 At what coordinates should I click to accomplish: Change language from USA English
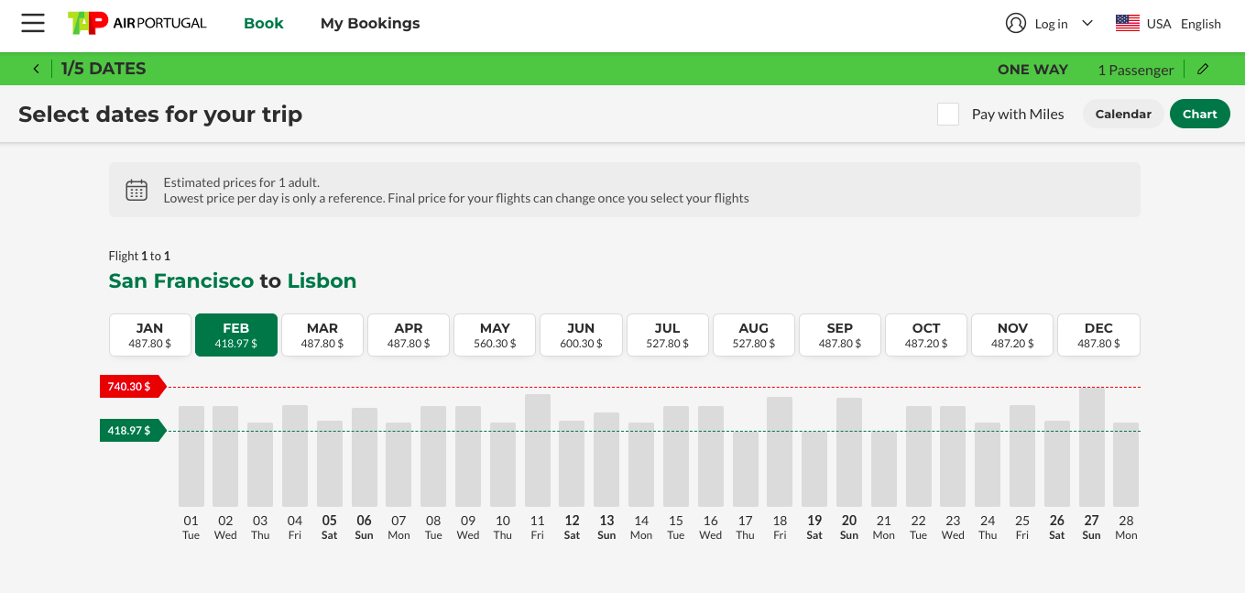tap(1184, 24)
